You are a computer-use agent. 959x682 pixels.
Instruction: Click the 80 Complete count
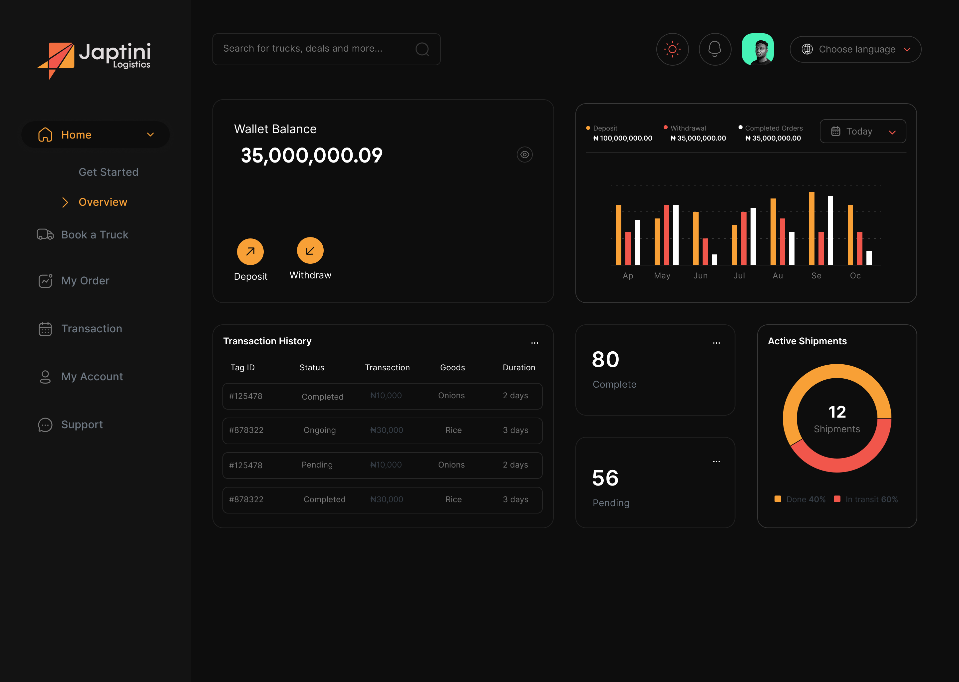click(x=605, y=359)
